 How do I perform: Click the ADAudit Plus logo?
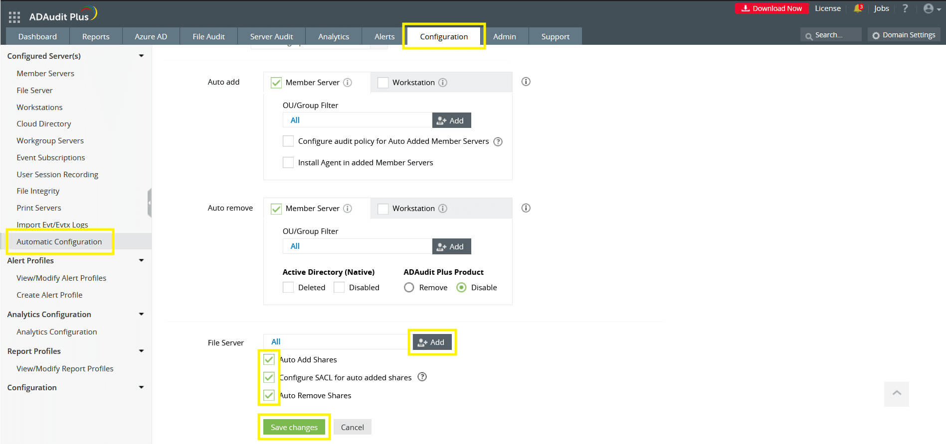click(63, 15)
